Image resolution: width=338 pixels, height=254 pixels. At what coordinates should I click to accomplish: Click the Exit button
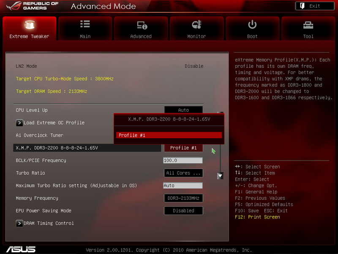tap(315, 6)
